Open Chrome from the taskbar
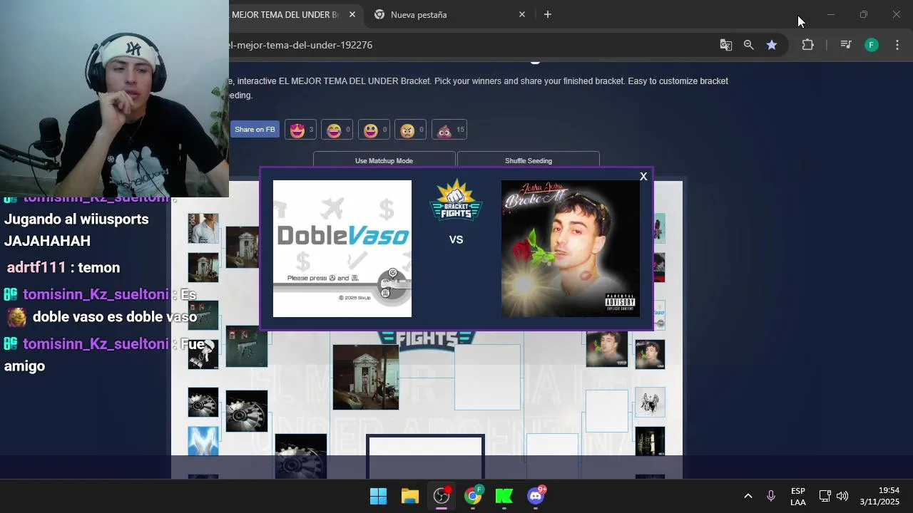The width and height of the screenshot is (913, 513). coord(473,496)
